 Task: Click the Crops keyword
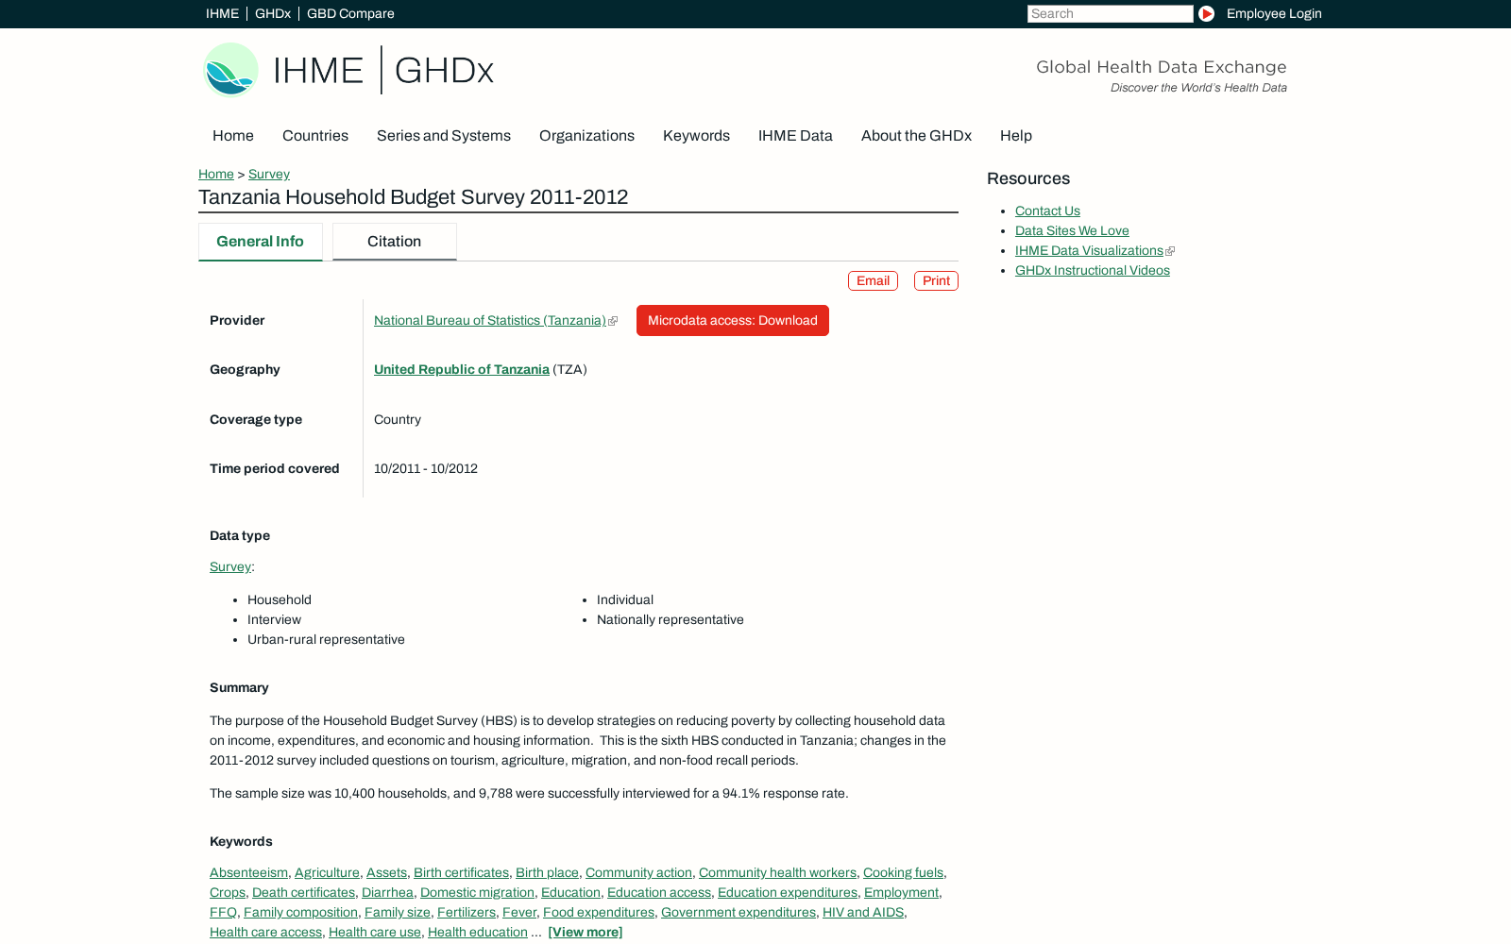[228, 893]
